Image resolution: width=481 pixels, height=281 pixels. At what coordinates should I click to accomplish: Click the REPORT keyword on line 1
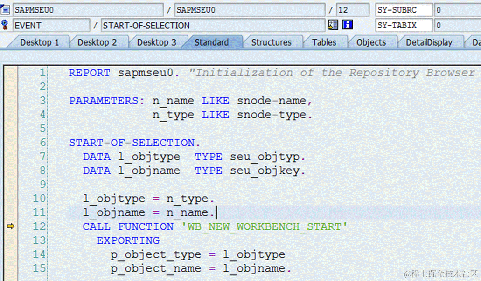[x=89, y=73]
